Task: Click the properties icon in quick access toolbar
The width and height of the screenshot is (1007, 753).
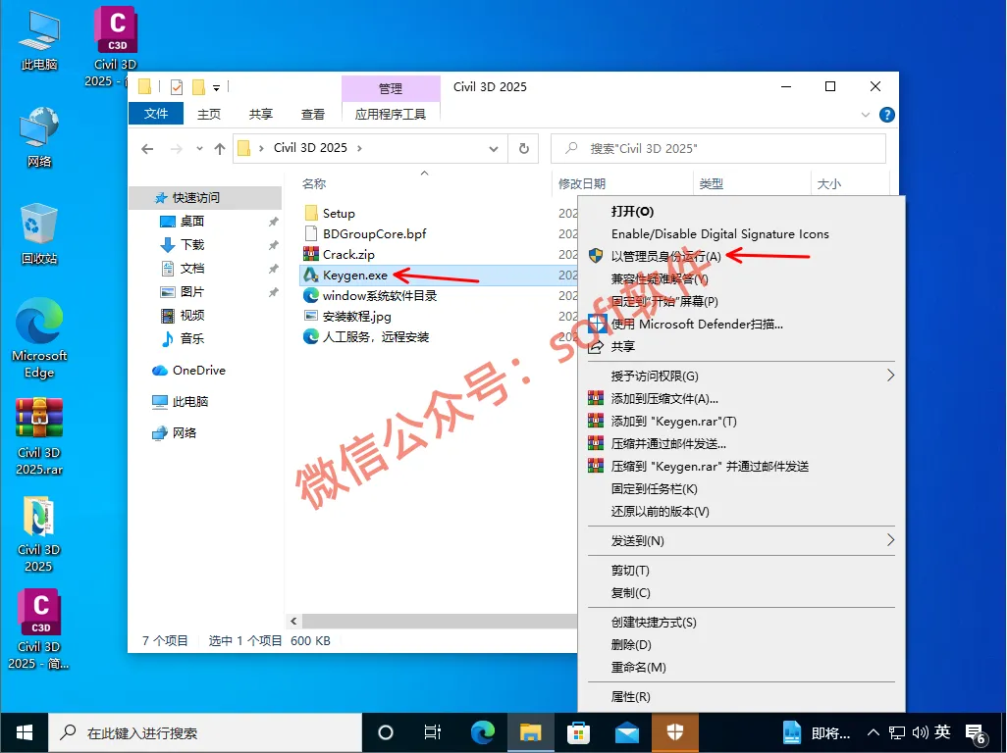Action: (x=177, y=86)
